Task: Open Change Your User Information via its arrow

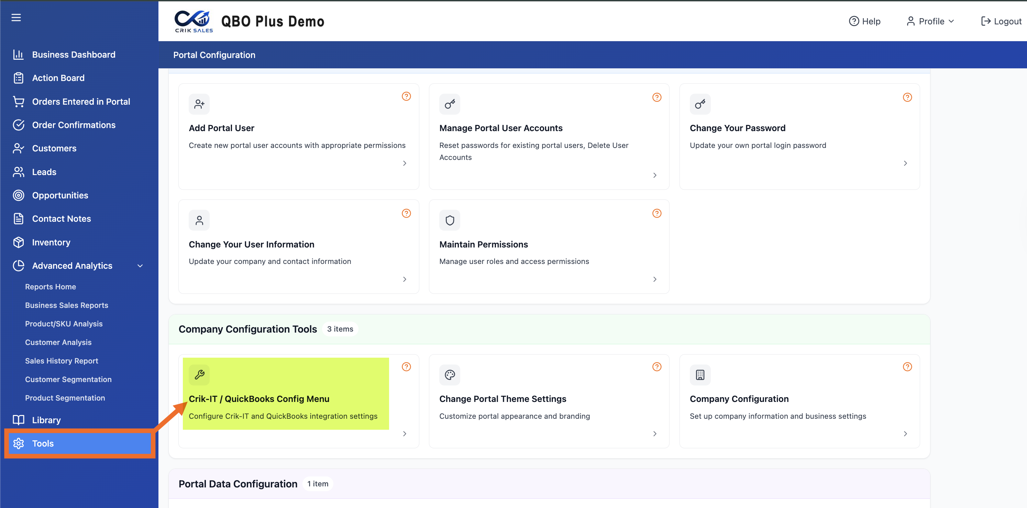Action: coord(405,279)
